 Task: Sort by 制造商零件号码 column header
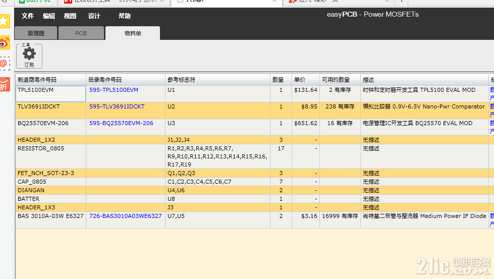(x=51, y=80)
